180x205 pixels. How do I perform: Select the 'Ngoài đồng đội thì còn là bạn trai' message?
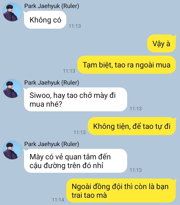121,191
